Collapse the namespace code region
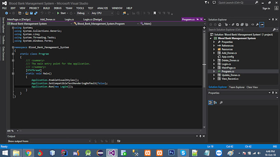This screenshot has width=280, height=157. click(13, 47)
